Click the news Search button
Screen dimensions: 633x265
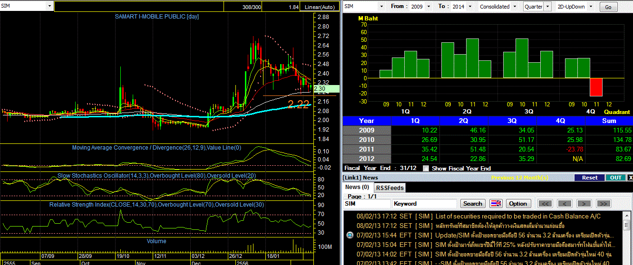(472, 203)
